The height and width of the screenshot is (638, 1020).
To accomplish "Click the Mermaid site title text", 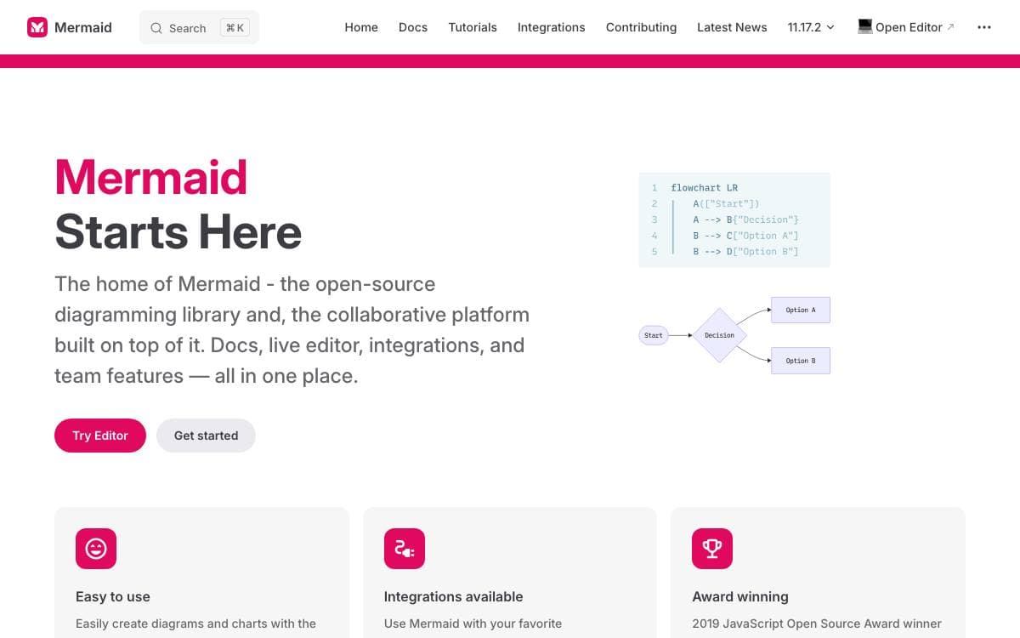I will click(83, 27).
